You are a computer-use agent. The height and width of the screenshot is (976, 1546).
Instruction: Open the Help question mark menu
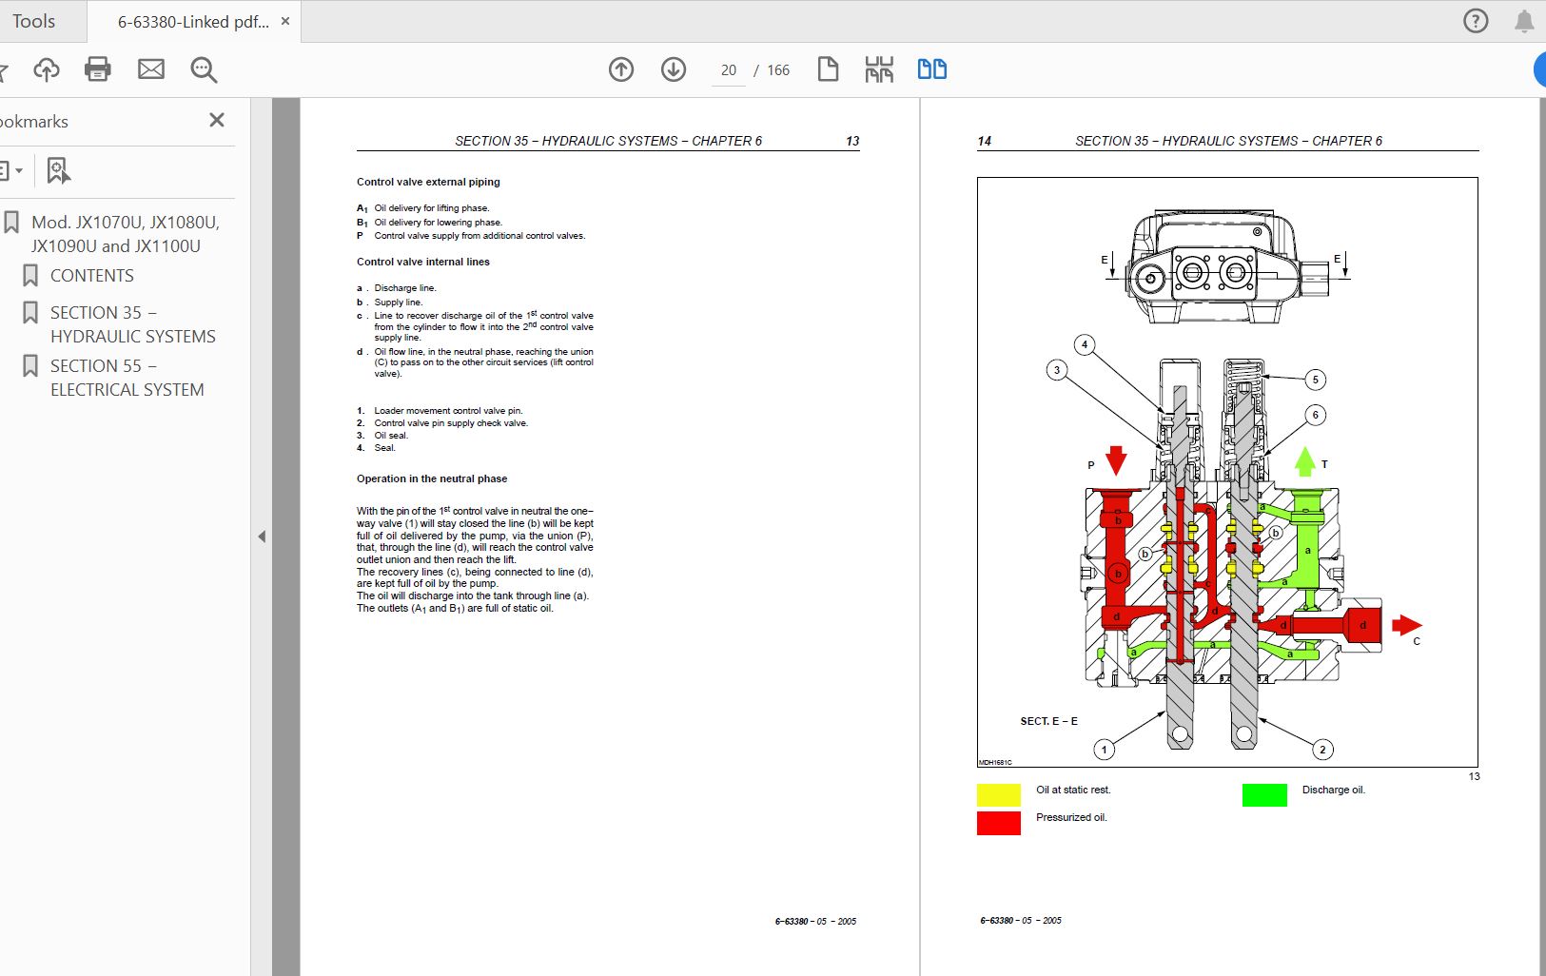click(1476, 21)
